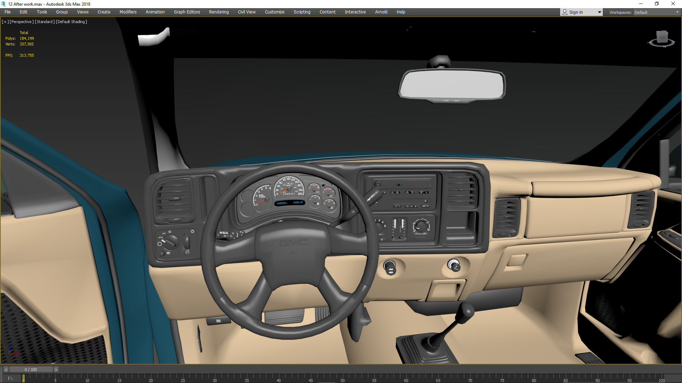
Task: Open the Rendering menu
Action: (219, 12)
